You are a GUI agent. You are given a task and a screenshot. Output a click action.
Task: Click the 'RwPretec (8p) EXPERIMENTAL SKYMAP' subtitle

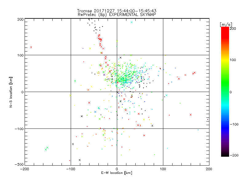click(117, 15)
